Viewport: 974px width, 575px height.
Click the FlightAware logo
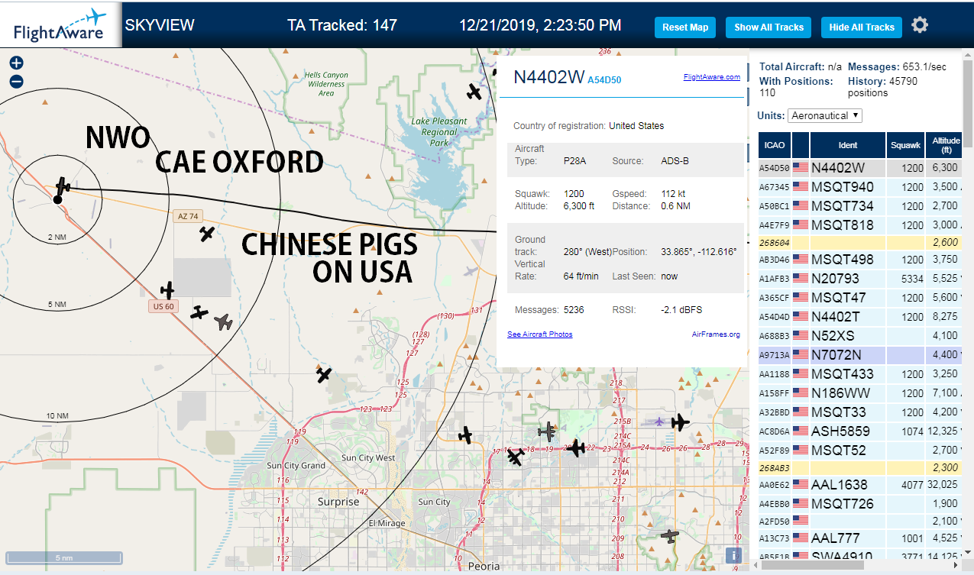coord(60,25)
